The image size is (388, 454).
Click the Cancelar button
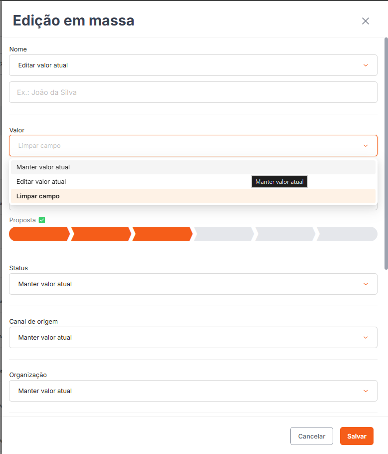(312, 436)
